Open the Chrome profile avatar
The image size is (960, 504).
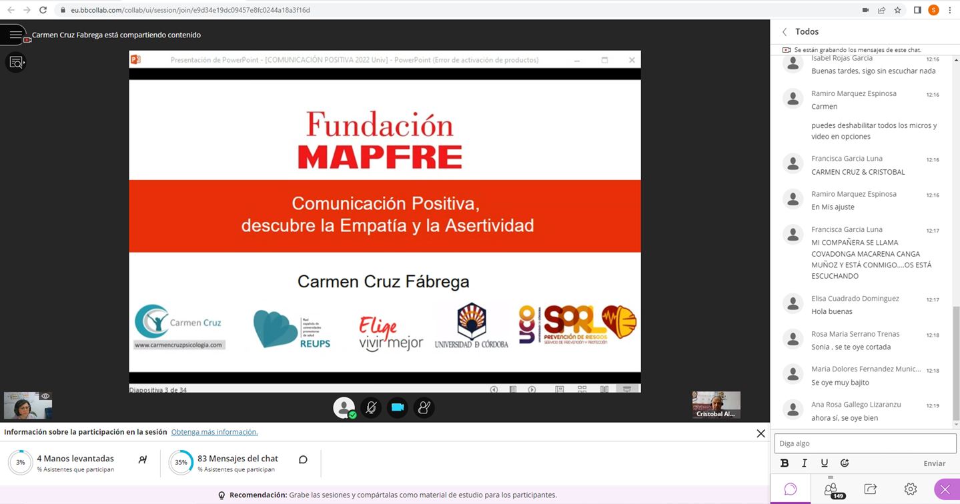[933, 10]
